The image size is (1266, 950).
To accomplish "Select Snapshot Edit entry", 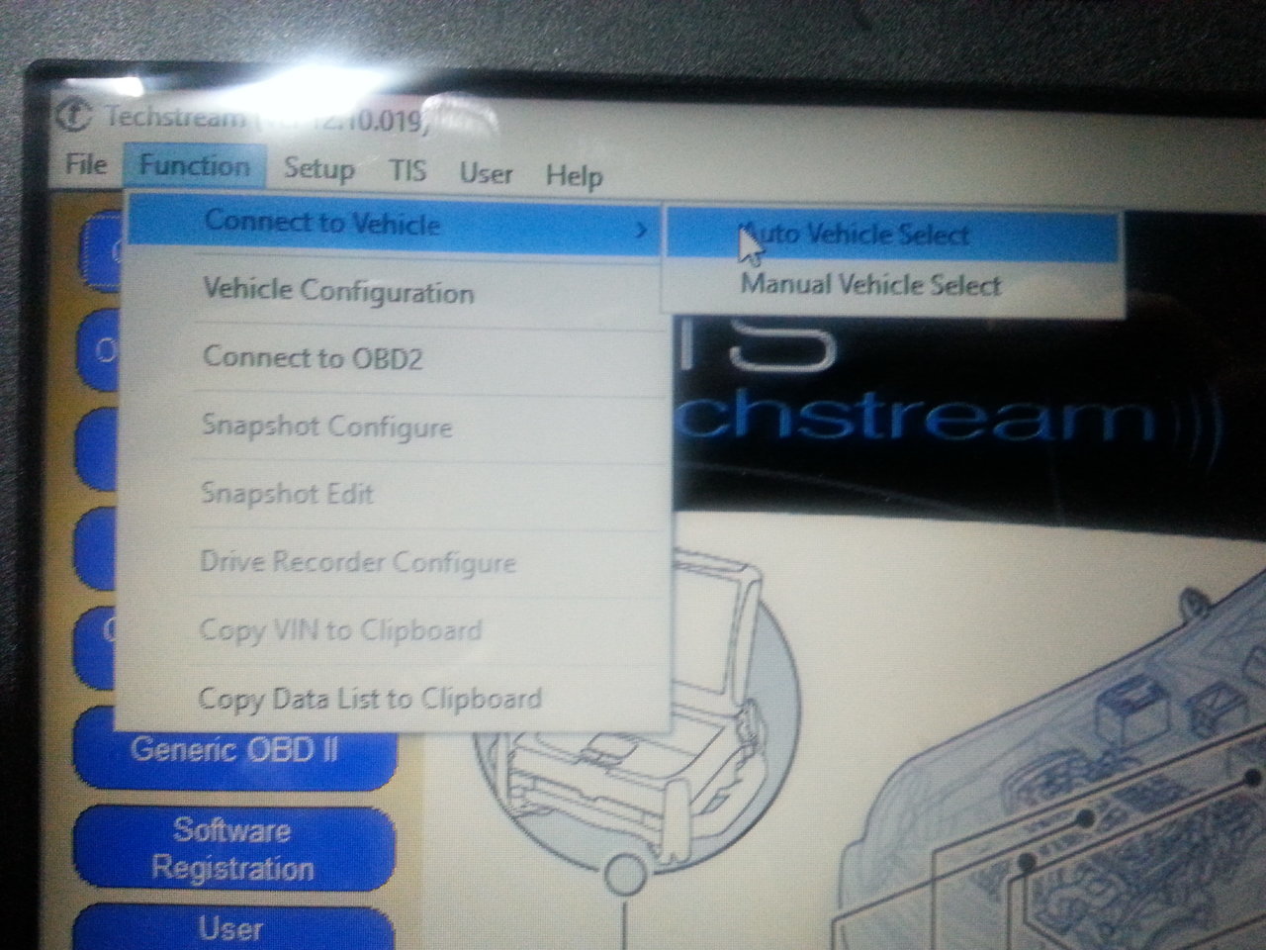I will [392, 493].
